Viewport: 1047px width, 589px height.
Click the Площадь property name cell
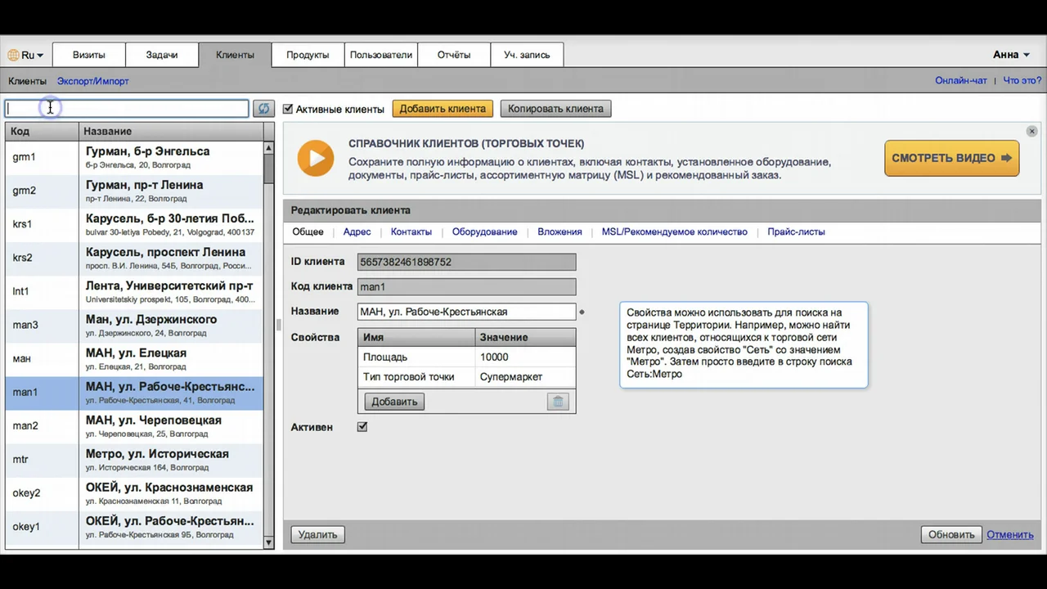click(416, 357)
